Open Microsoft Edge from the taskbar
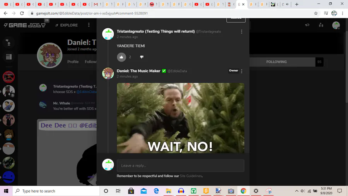The image size is (348, 196). [x=156, y=191]
